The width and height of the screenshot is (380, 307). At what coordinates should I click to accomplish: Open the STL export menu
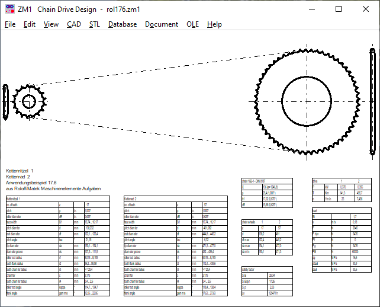95,24
